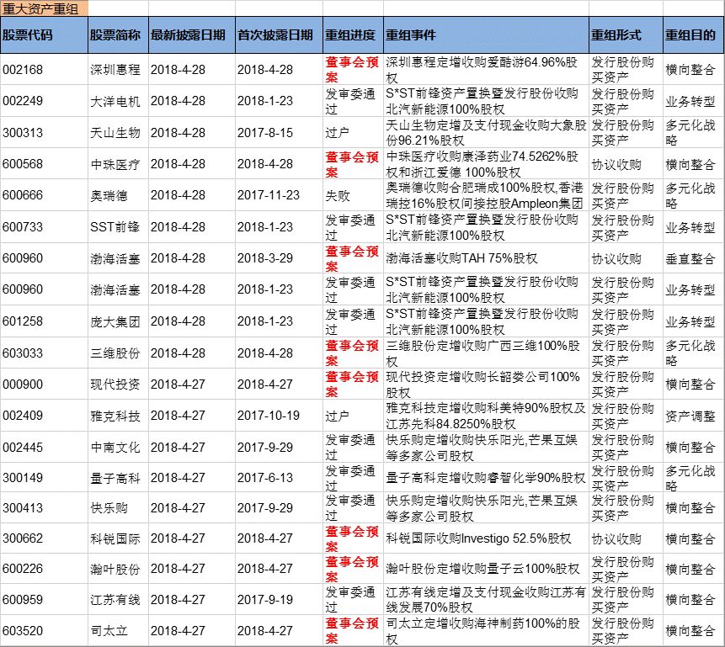Click the stock name 科锐国际

(x=115, y=538)
